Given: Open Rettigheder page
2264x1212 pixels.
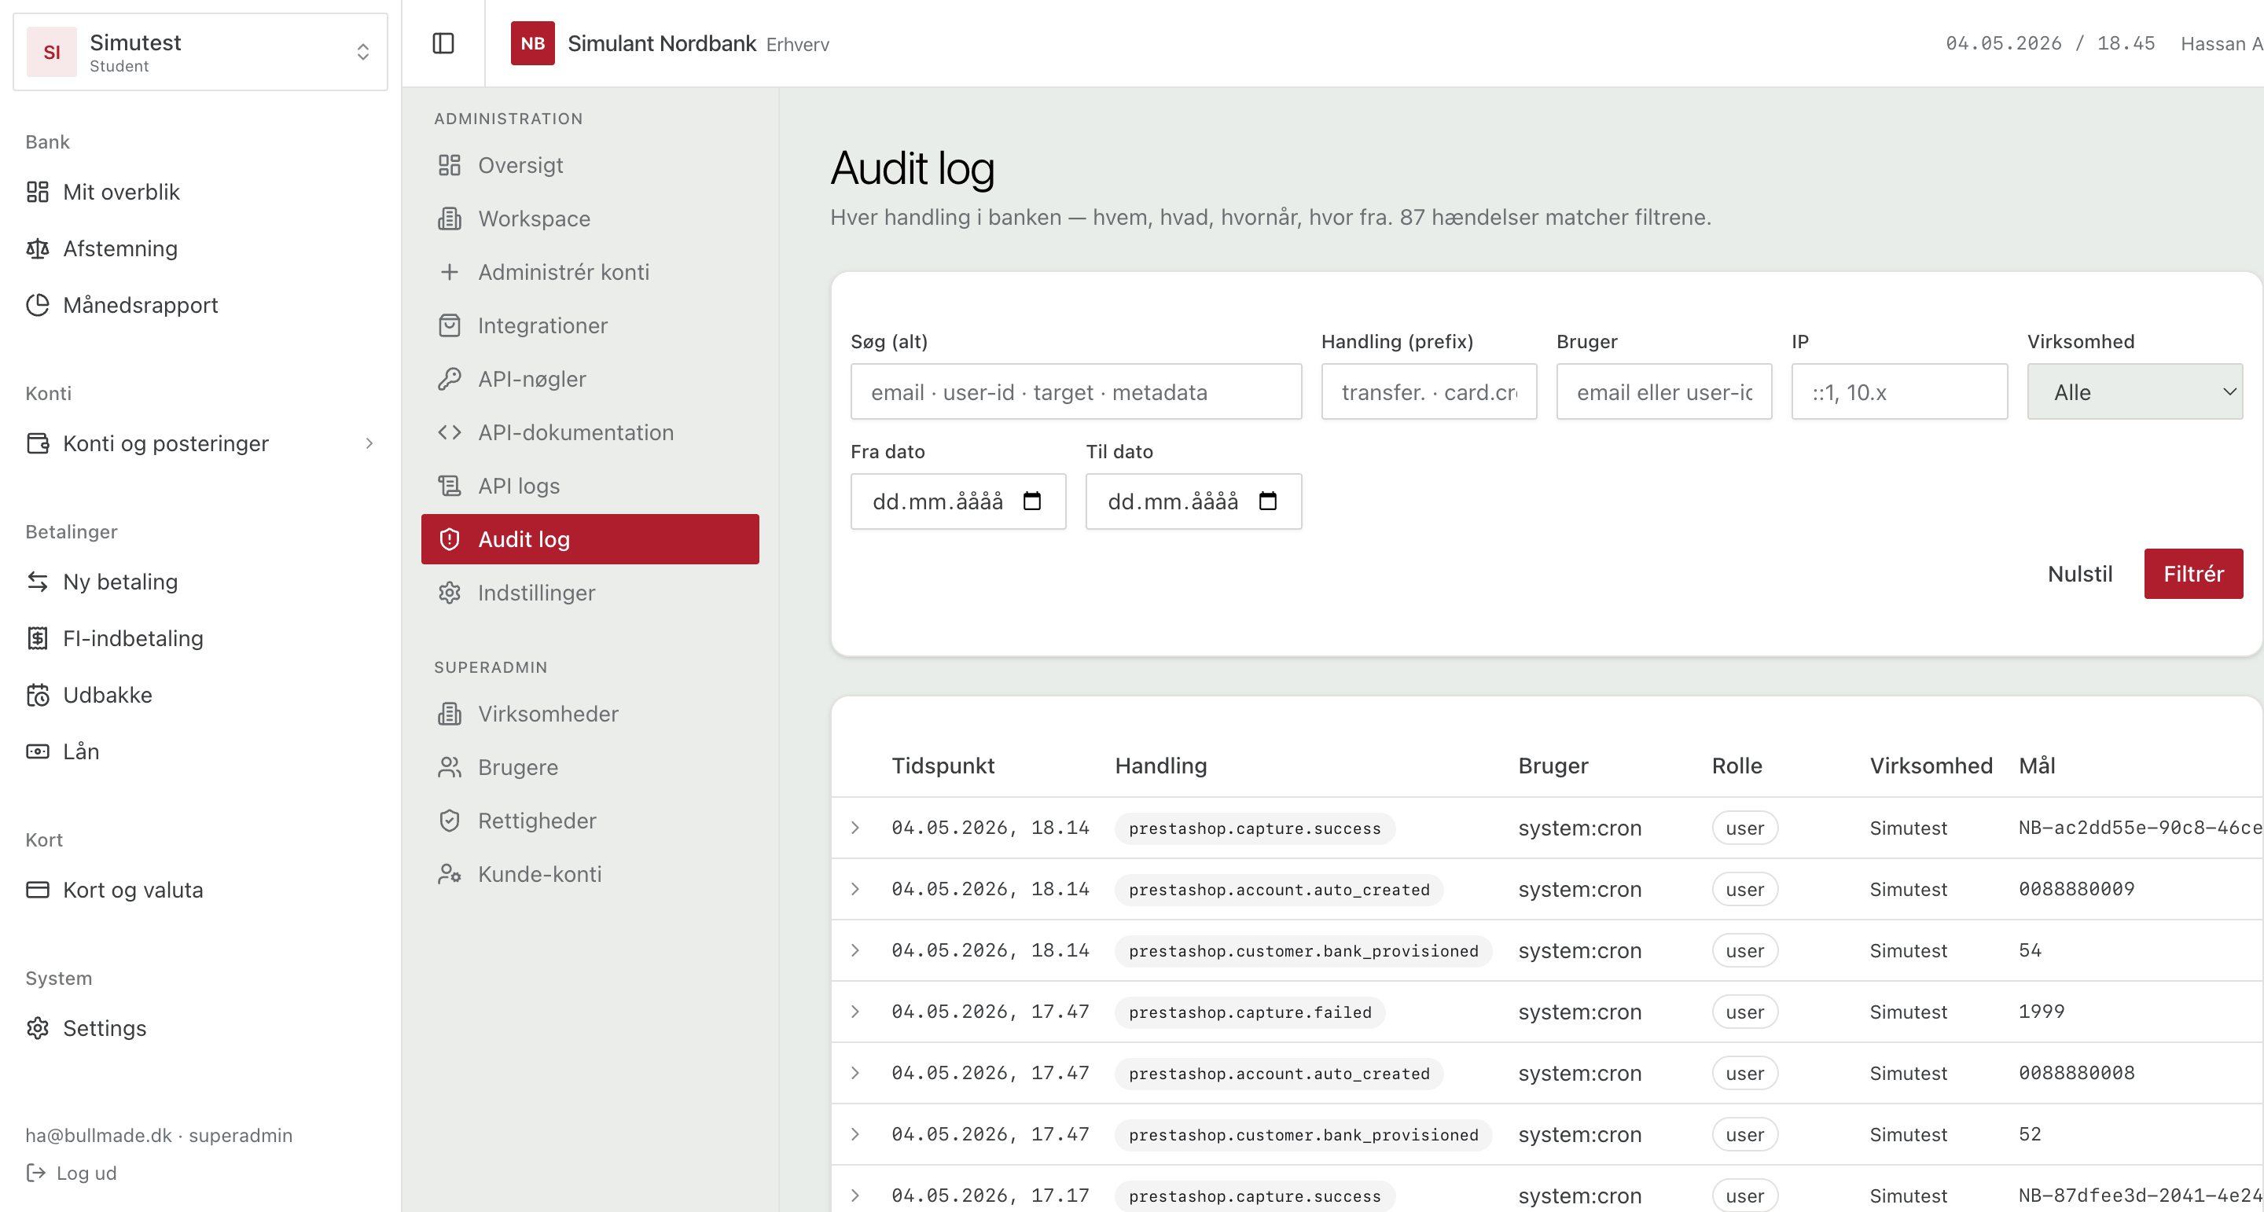Looking at the screenshot, I should pos(590,821).
